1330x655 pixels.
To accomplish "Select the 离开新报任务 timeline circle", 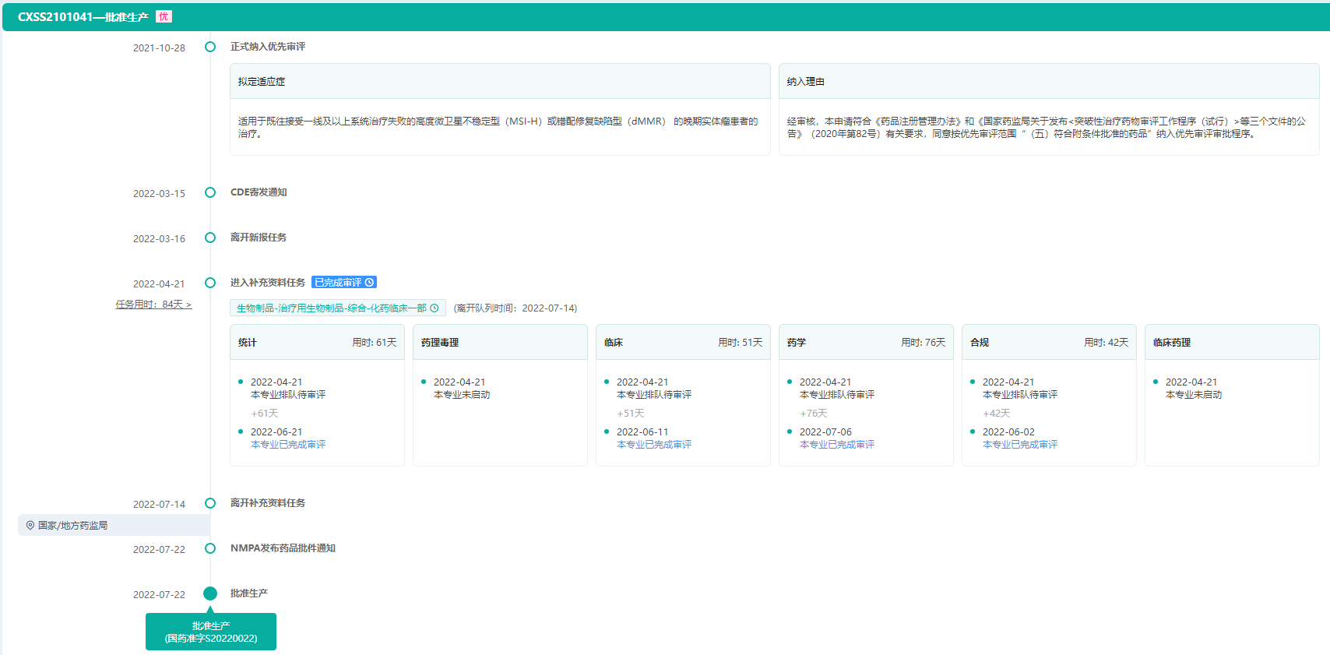I will click(x=210, y=238).
